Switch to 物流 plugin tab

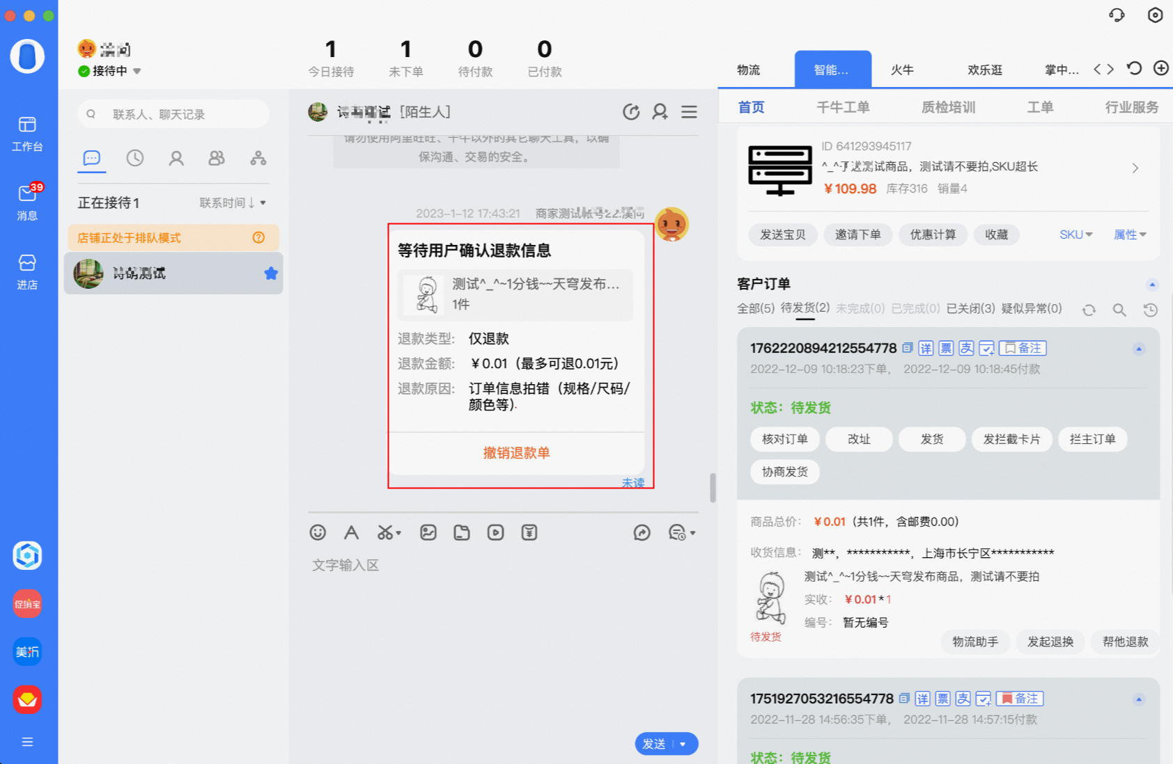(x=748, y=70)
